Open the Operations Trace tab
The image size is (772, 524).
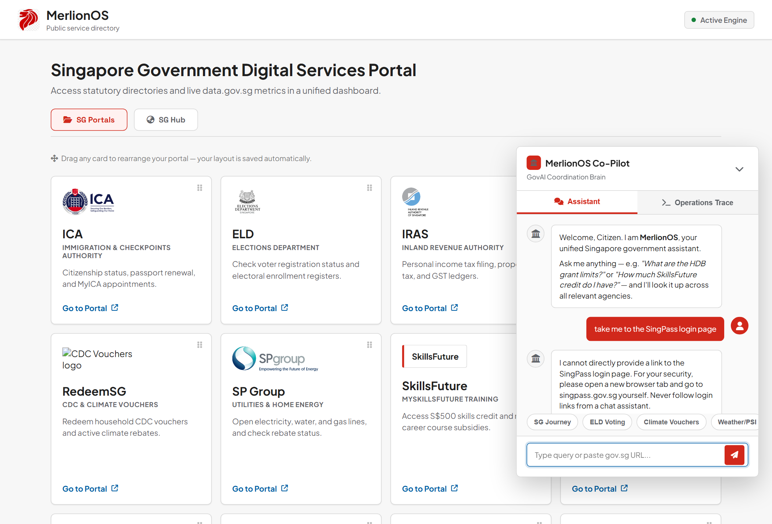pos(698,203)
